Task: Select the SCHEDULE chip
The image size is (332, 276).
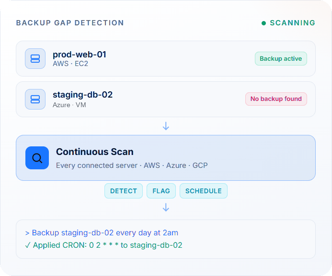Action: [204, 191]
